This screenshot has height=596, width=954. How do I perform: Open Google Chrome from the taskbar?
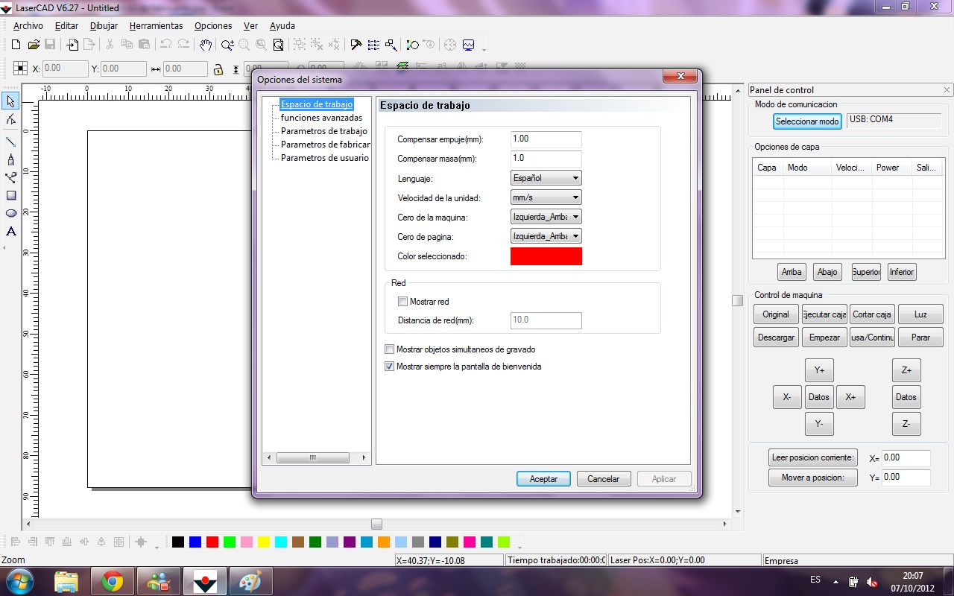113,581
